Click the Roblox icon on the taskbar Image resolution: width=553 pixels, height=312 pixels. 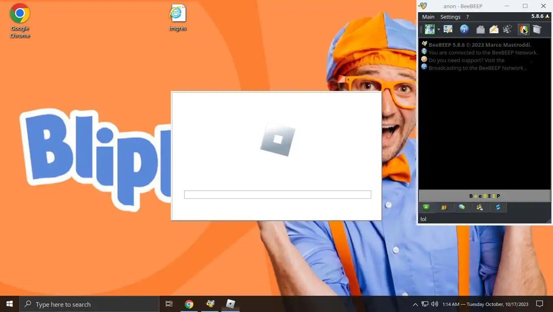point(231,304)
